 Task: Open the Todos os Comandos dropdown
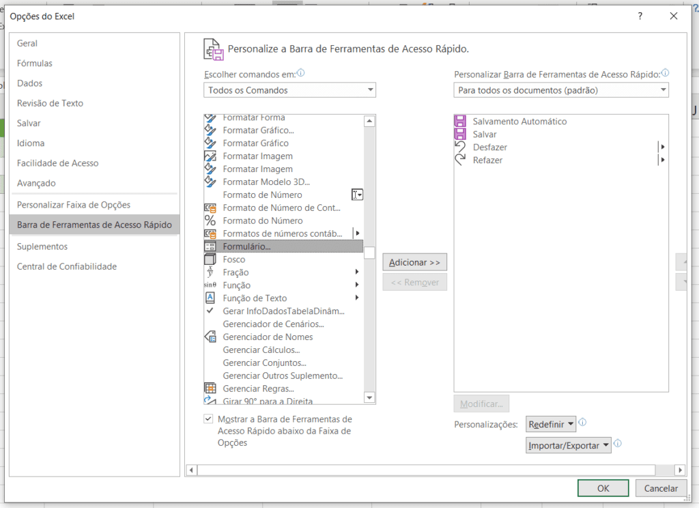[x=289, y=90]
